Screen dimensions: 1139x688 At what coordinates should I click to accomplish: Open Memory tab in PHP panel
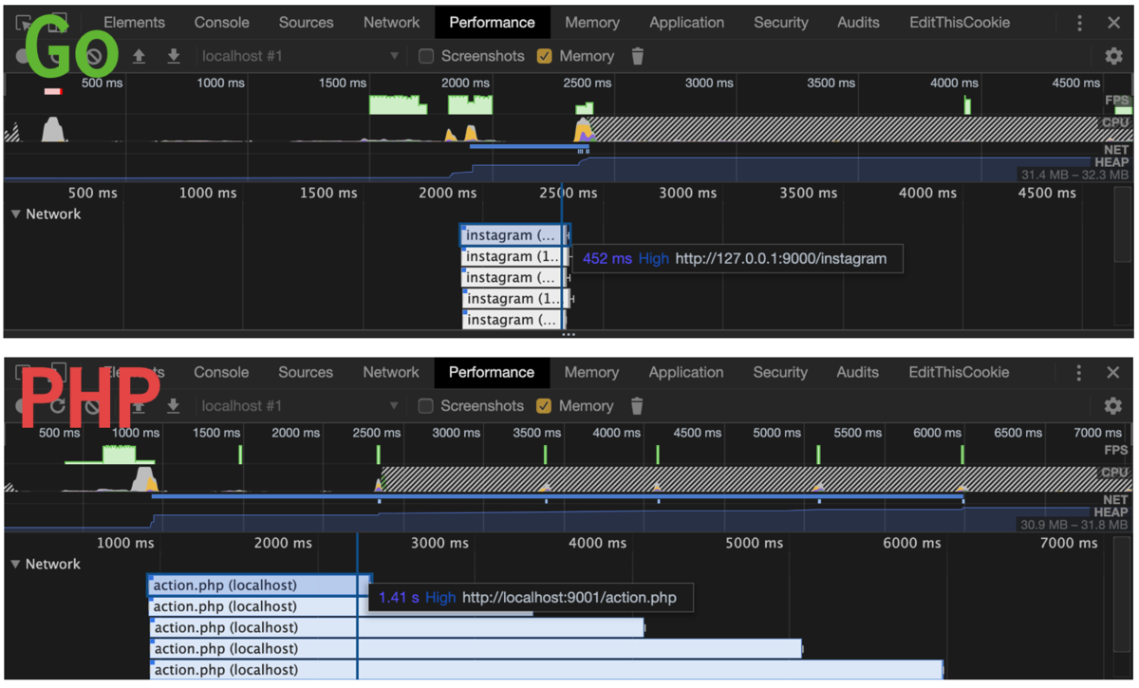click(591, 373)
